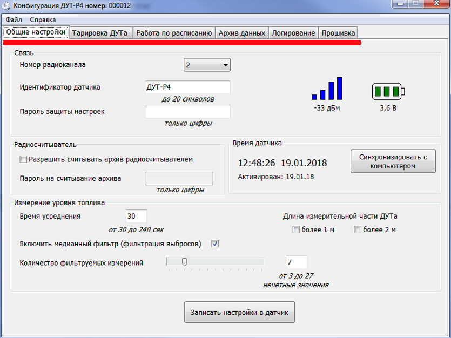451x338 pixels.
Task: Go to the Прошивка tab
Action: point(338,33)
